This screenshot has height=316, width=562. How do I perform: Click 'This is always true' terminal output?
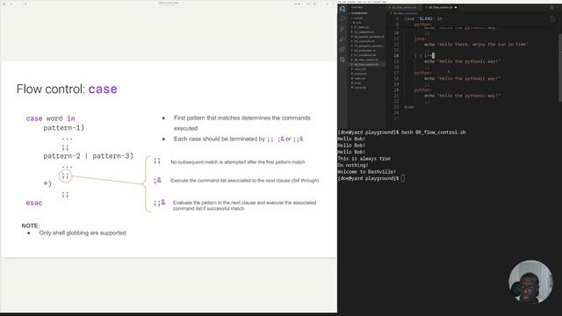pos(364,159)
